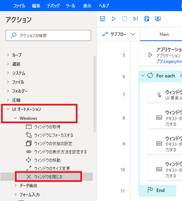Image resolution: width=182 pixels, height=201 pixels.
Task: Expand the ループ group
Action: click(x=8, y=55)
